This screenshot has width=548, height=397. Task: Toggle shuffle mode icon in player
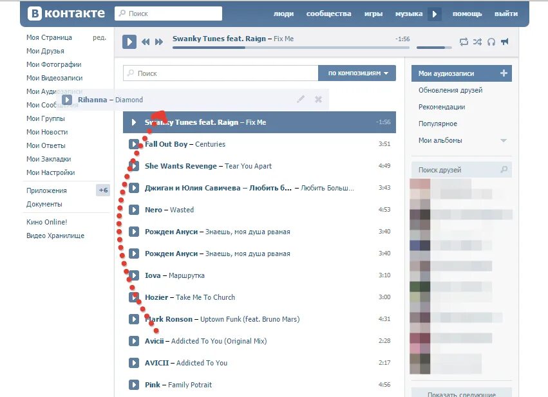coord(477,42)
